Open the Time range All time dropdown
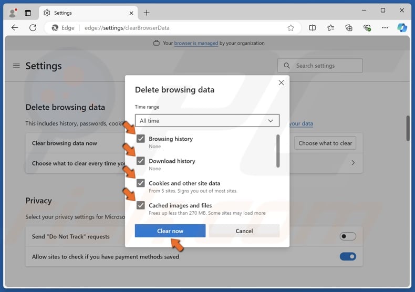The width and height of the screenshot is (415, 292). (207, 121)
